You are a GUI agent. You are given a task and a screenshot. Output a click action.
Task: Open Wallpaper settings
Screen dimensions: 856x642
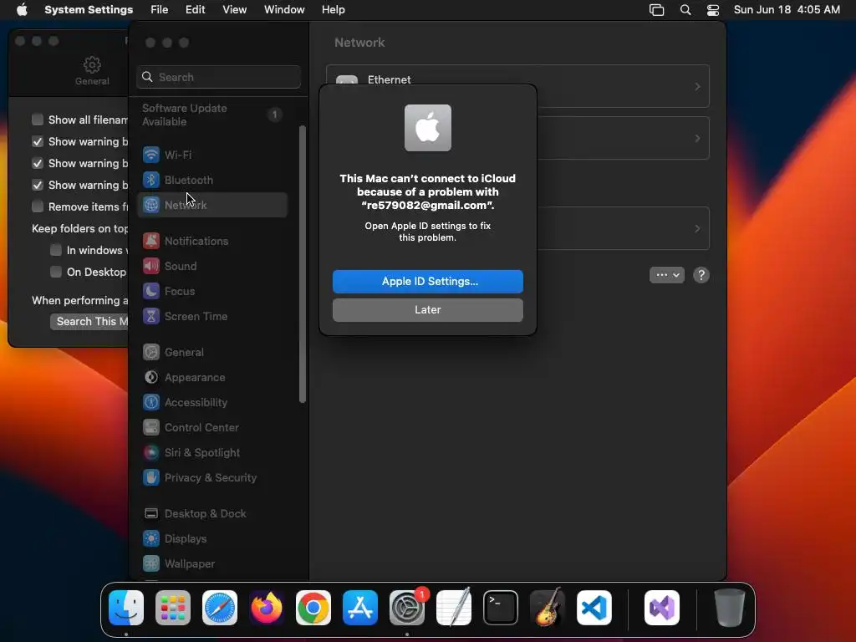tap(211, 564)
